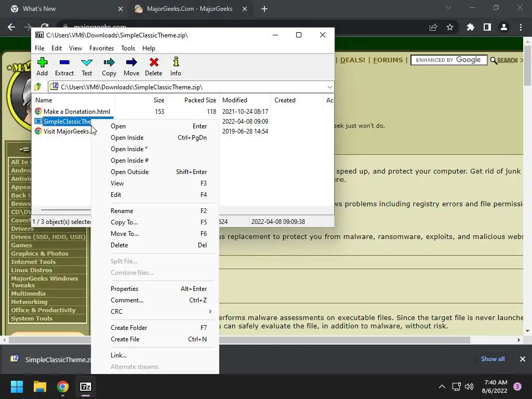Click Chrome icon beside Make a Donatation.html
532x399 pixels.
click(x=38, y=111)
